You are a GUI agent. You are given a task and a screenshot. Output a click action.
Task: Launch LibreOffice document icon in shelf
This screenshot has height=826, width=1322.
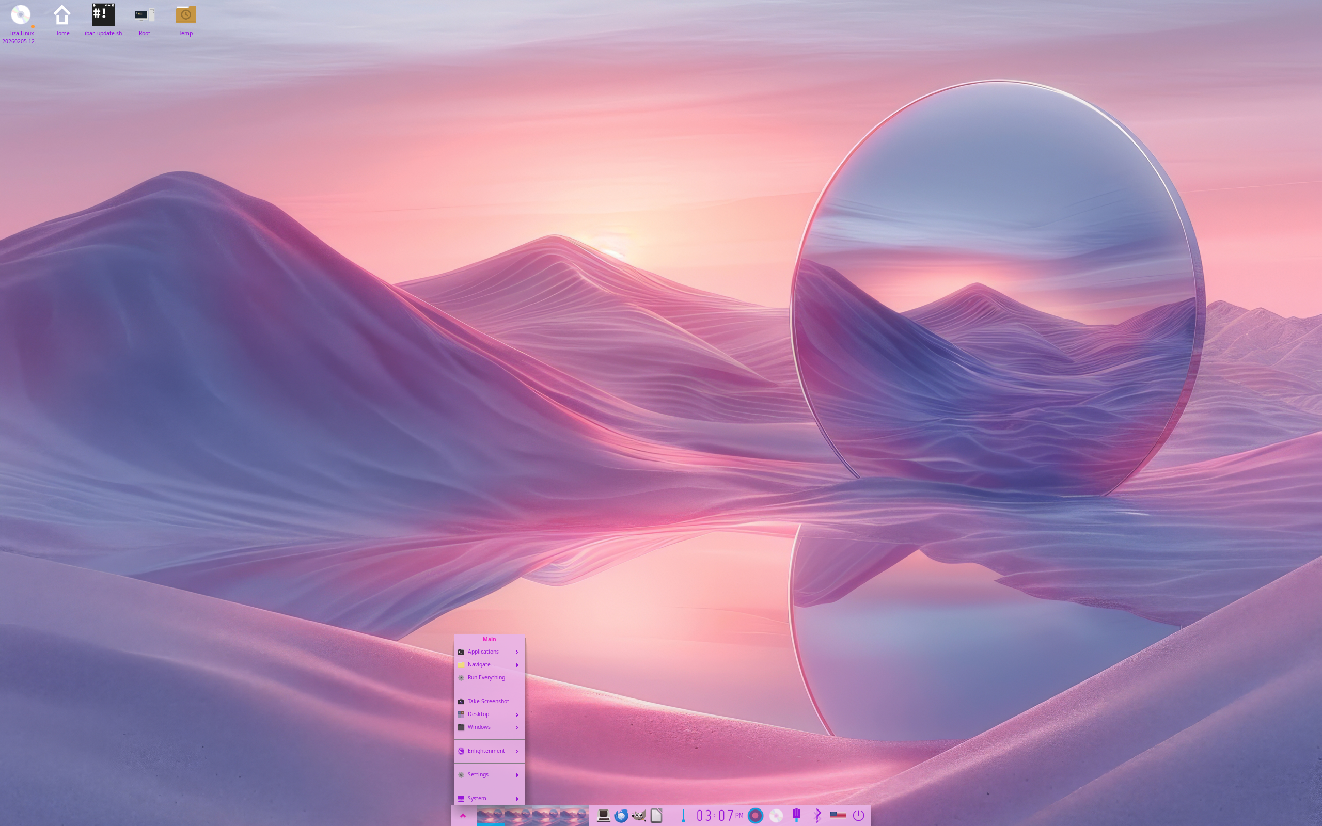coord(657,816)
